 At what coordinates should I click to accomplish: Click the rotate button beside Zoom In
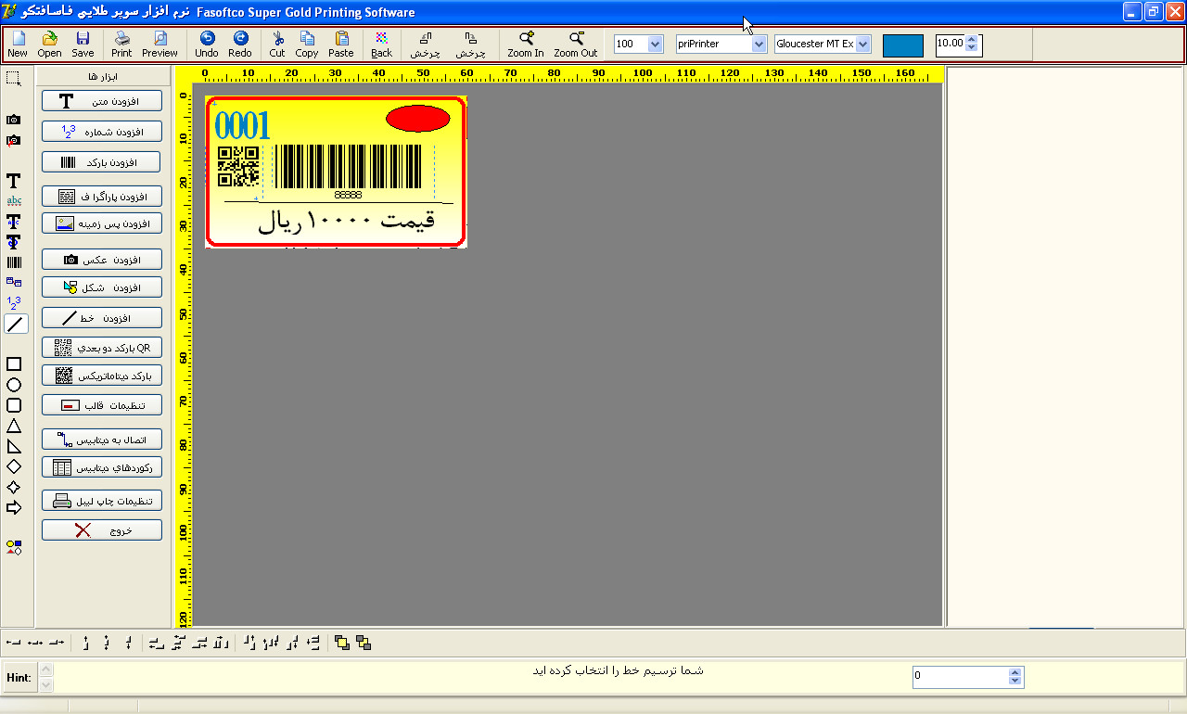click(x=470, y=45)
